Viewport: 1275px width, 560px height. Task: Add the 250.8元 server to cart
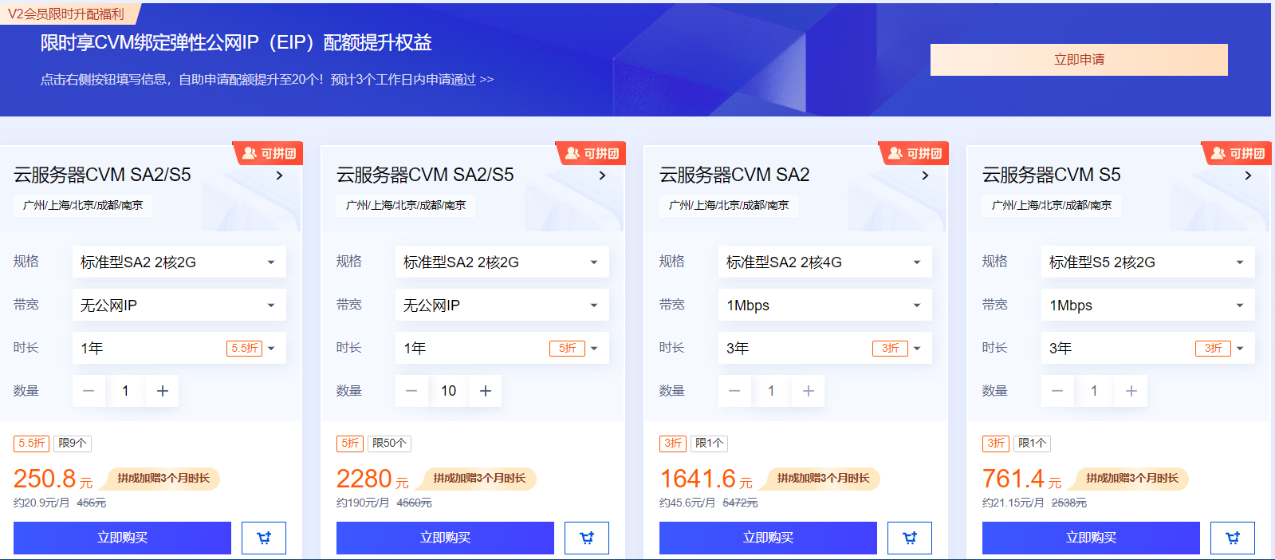coord(264,538)
